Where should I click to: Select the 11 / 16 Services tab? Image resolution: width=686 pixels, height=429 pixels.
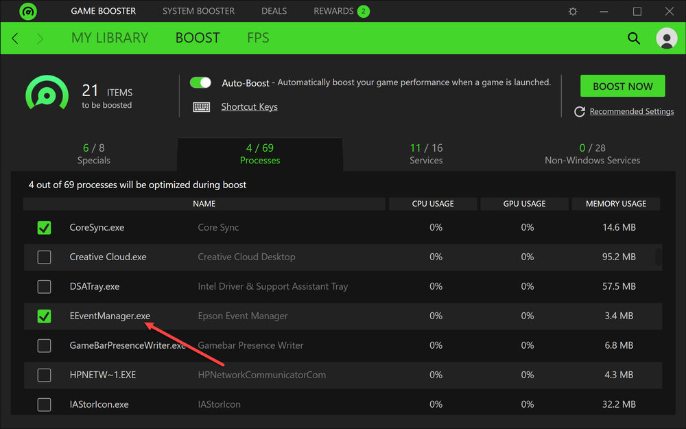point(426,154)
